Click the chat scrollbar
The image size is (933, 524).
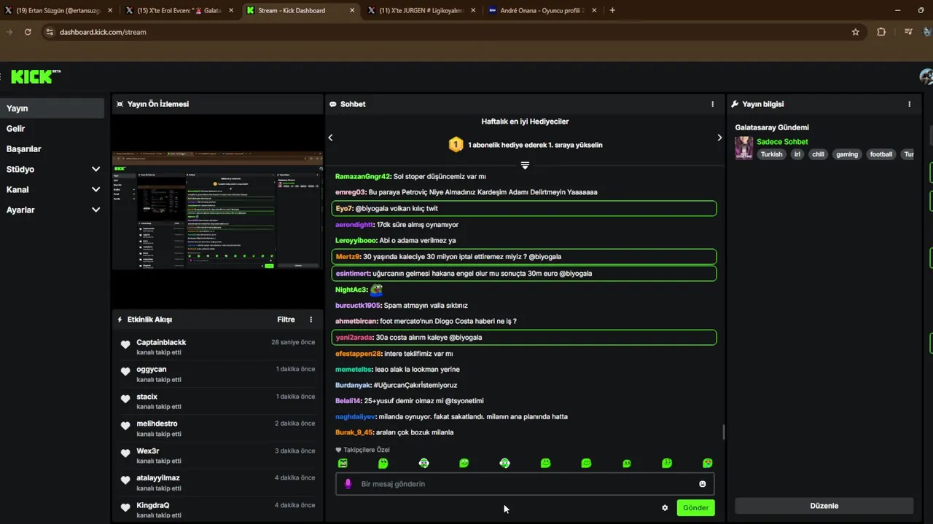click(723, 432)
